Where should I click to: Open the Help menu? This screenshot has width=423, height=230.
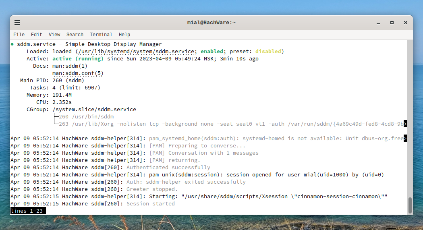(x=124, y=35)
